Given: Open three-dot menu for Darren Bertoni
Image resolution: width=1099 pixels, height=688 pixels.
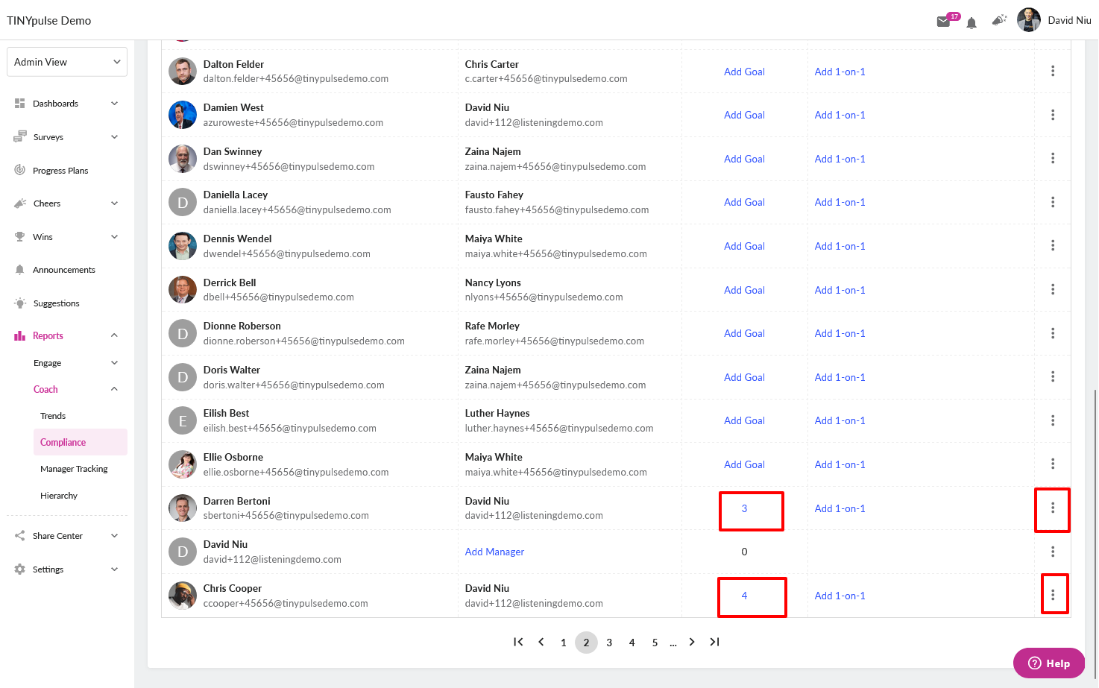Looking at the screenshot, I should pyautogui.click(x=1053, y=508).
